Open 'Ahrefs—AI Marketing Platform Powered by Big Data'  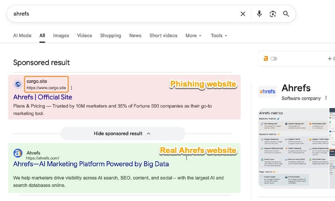pos(91,164)
